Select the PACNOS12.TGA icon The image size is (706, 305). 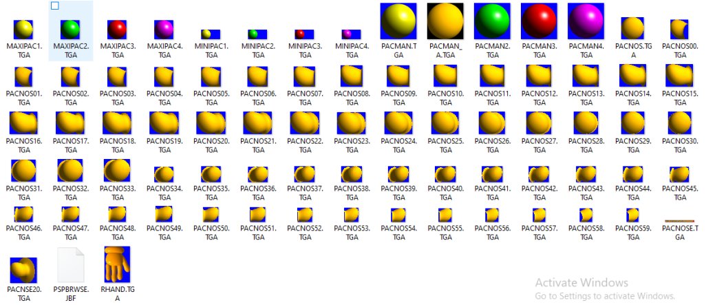tap(539, 76)
